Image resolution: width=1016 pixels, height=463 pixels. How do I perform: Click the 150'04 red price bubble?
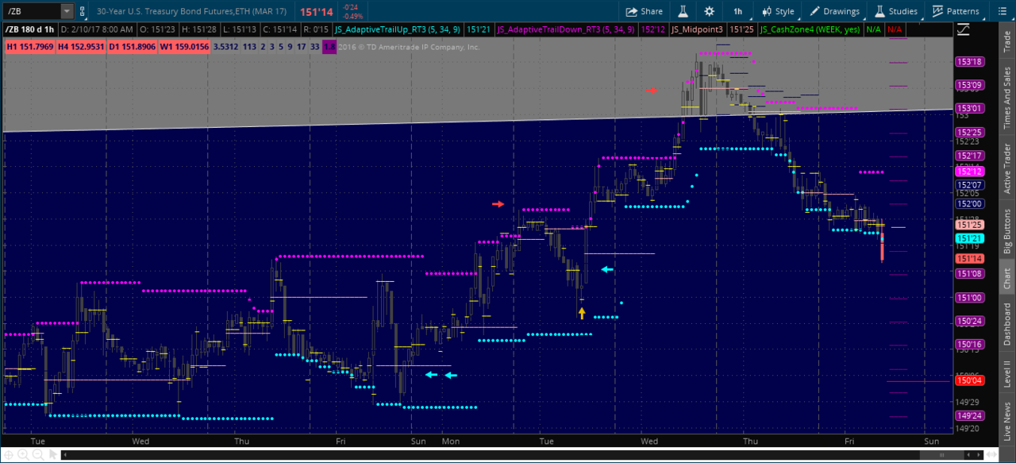[969, 380]
